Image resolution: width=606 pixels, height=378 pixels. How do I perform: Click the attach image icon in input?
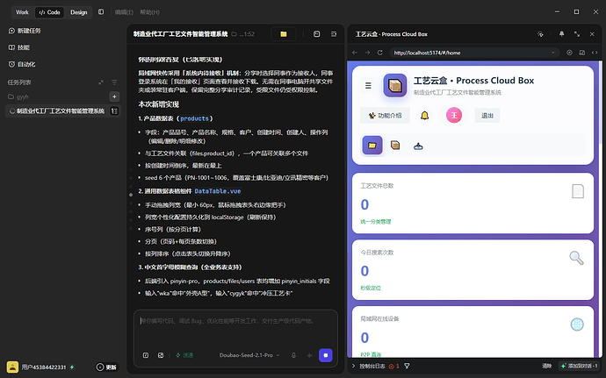point(161,355)
